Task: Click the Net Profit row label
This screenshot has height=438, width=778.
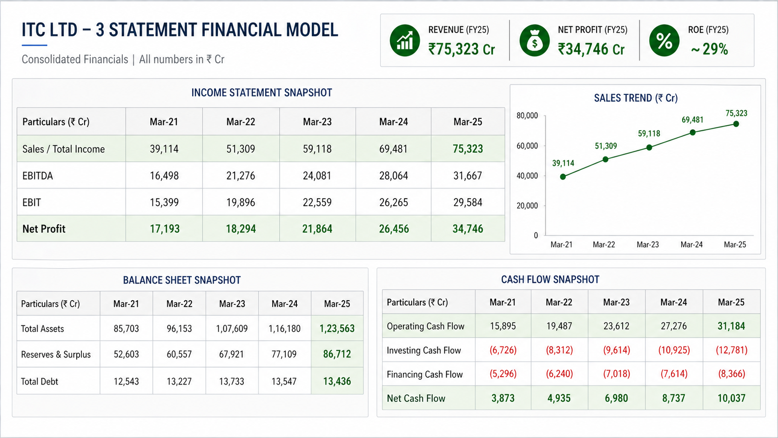Action: [44, 229]
